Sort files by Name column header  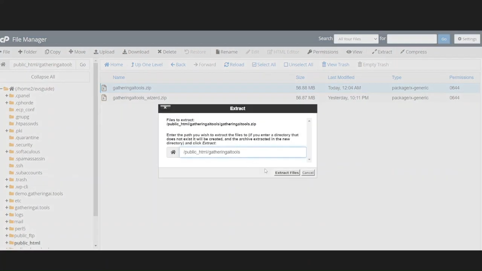coord(119,78)
